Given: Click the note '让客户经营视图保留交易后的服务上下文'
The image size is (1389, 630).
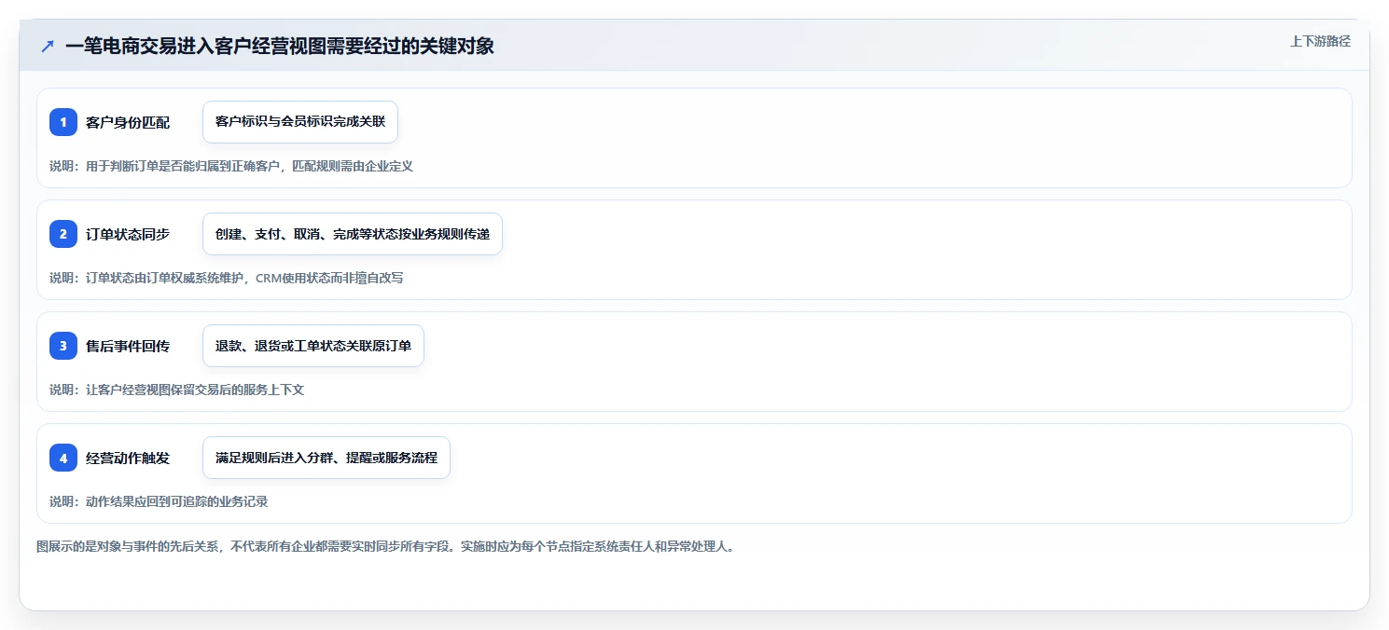Looking at the screenshot, I should point(195,390).
